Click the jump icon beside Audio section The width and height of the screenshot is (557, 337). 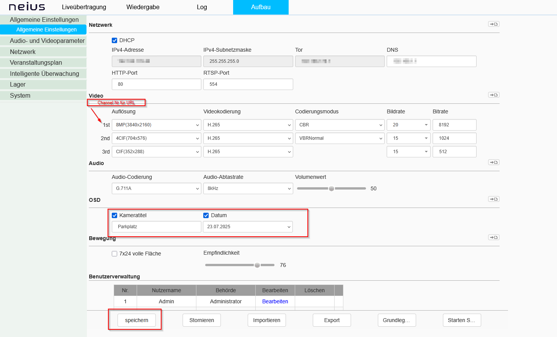point(493,162)
